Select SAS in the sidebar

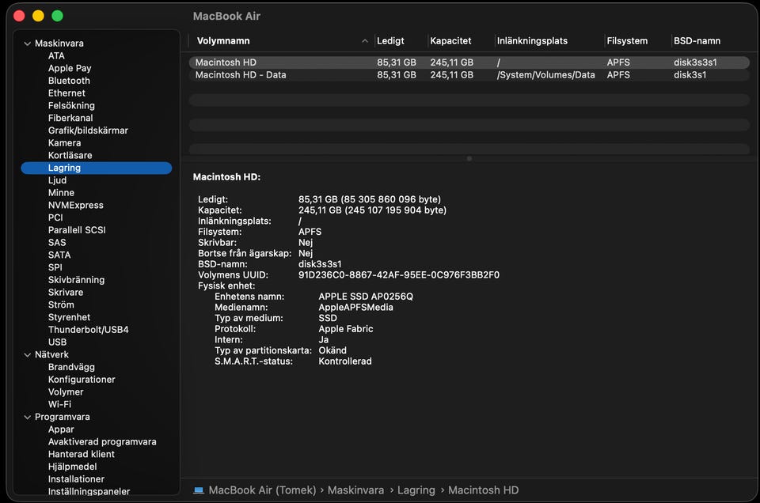point(57,243)
